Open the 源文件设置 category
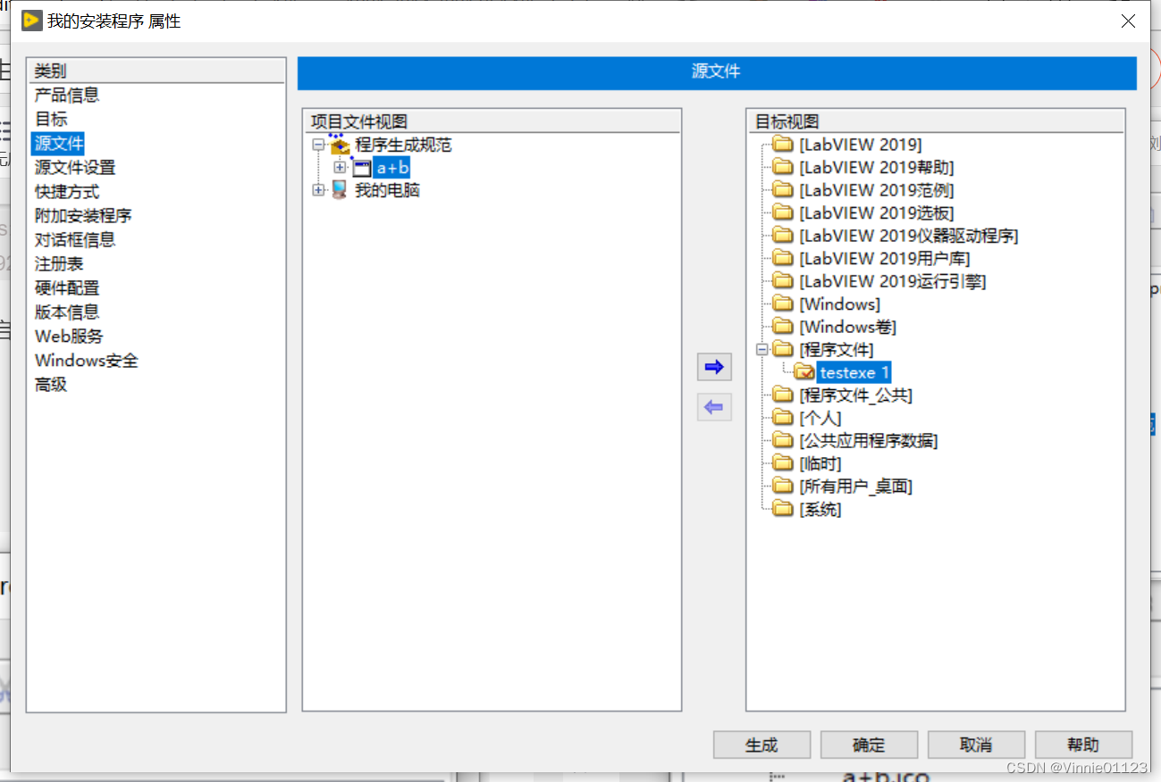 (x=75, y=167)
